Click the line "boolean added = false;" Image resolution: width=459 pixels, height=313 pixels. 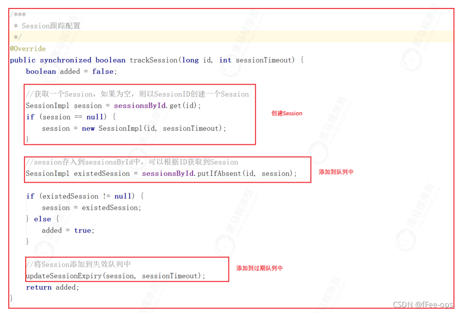point(71,72)
